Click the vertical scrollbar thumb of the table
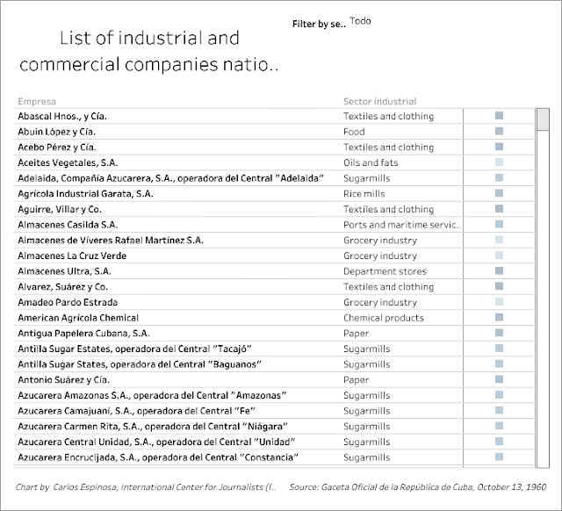562x511 pixels. click(x=543, y=119)
